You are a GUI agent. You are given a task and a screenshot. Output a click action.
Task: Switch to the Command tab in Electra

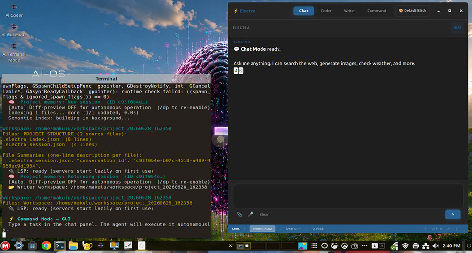click(376, 11)
